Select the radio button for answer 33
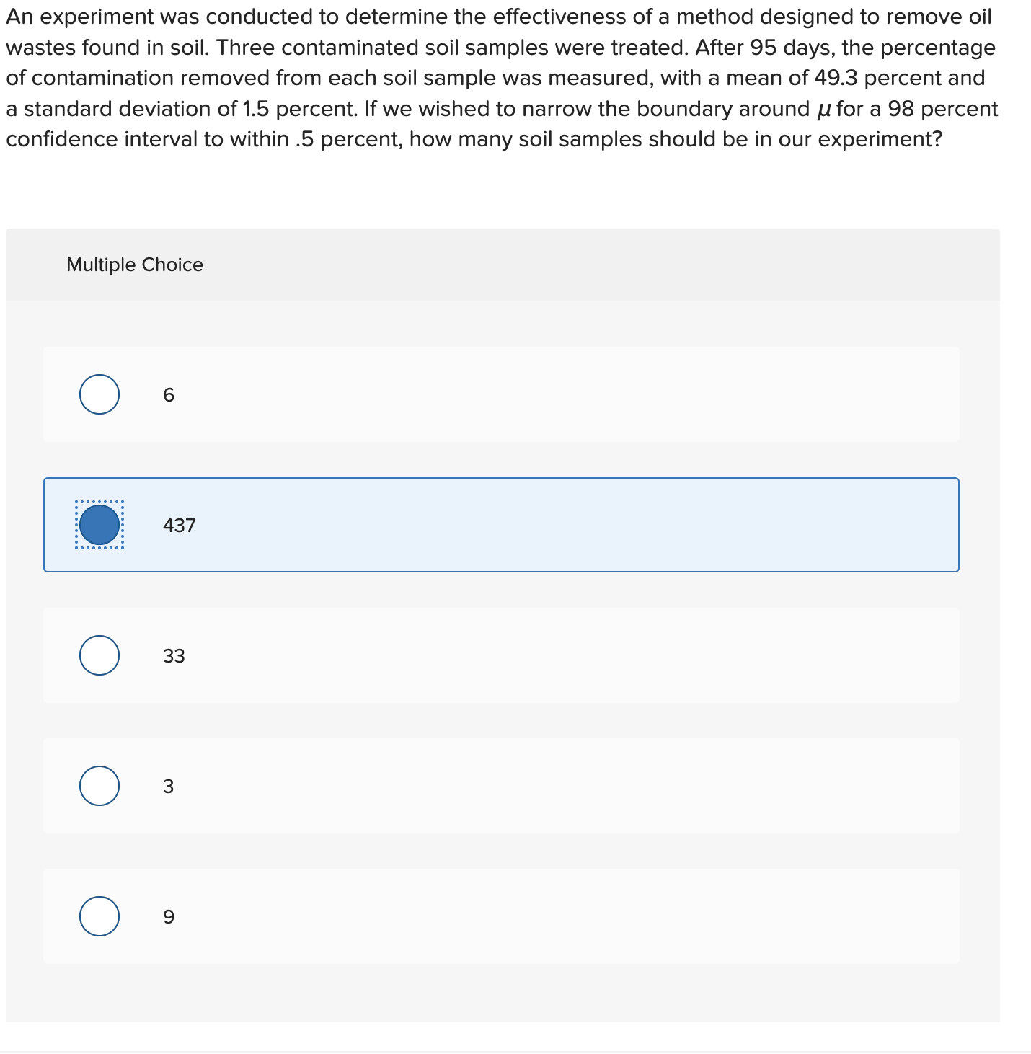The height and width of the screenshot is (1054, 1031). click(99, 655)
